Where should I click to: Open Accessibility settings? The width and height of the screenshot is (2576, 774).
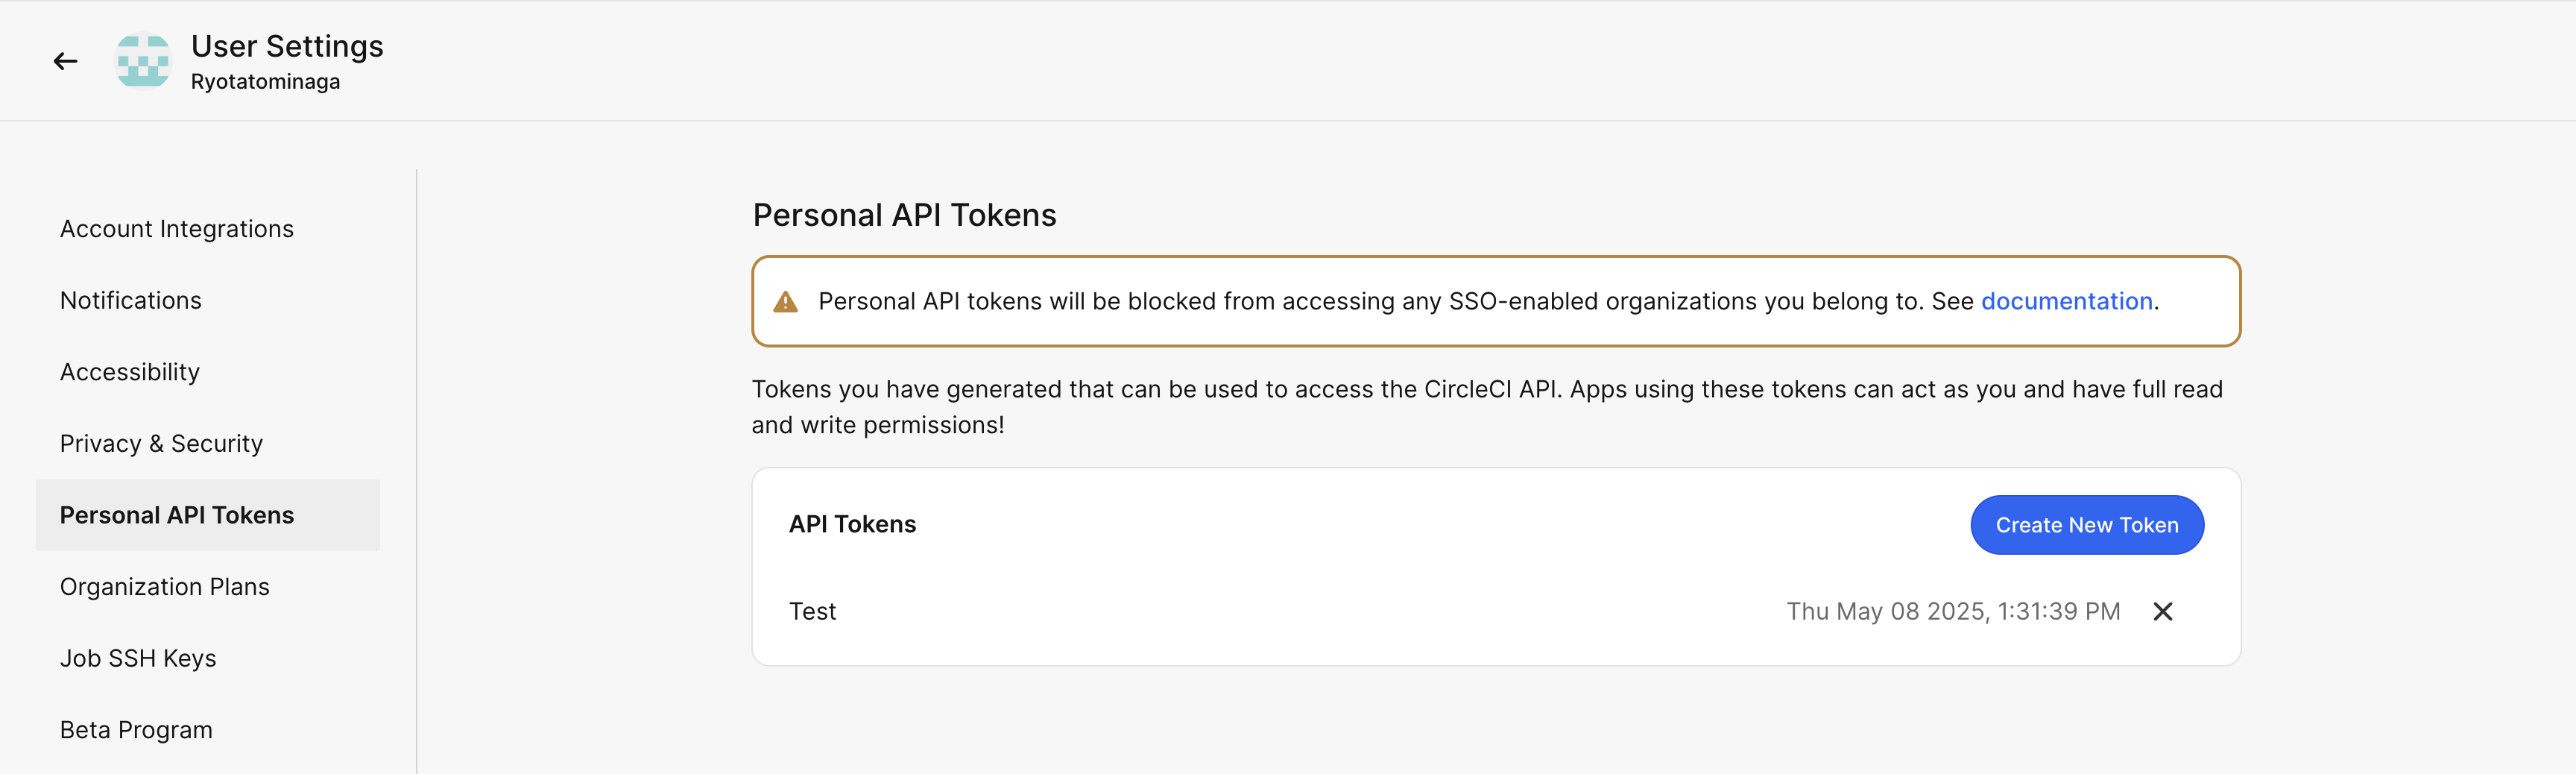[x=130, y=372]
